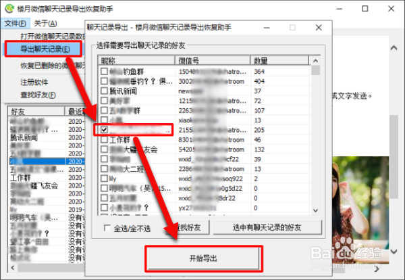Click the friend list up scroll arrow in dialog
Screen dimensions: 405x280
[x=315, y=61]
